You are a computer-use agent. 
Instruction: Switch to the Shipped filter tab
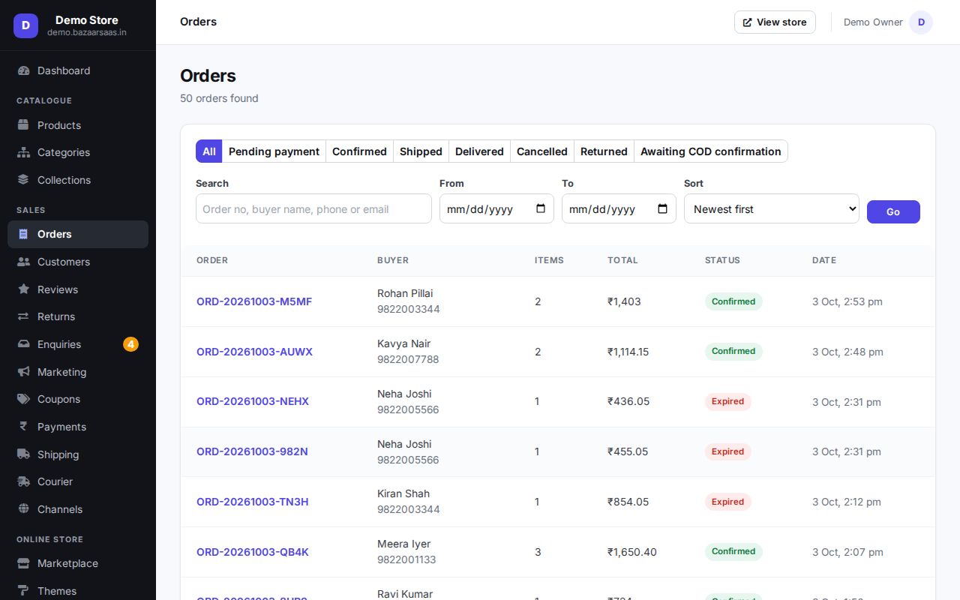click(x=421, y=151)
